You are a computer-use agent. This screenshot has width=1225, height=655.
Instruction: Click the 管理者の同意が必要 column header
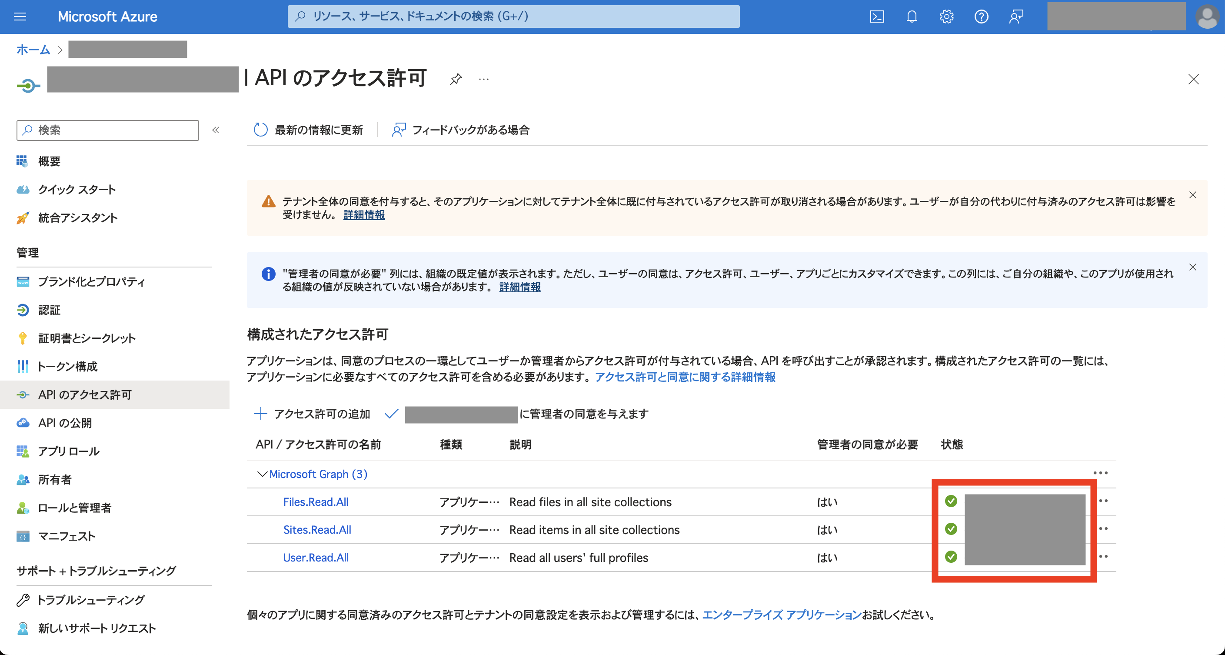click(867, 445)
